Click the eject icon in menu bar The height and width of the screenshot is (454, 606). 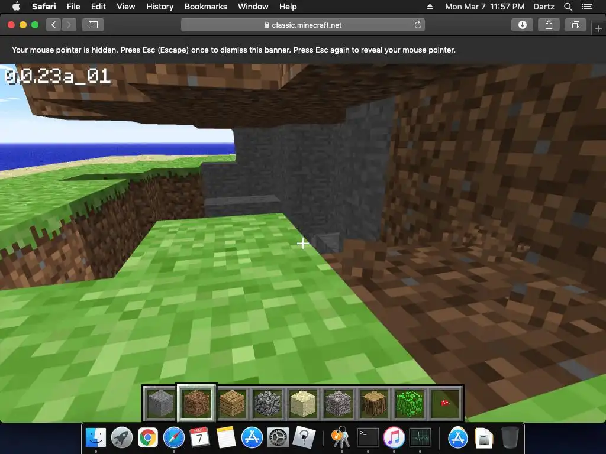[x=430, y=7]
